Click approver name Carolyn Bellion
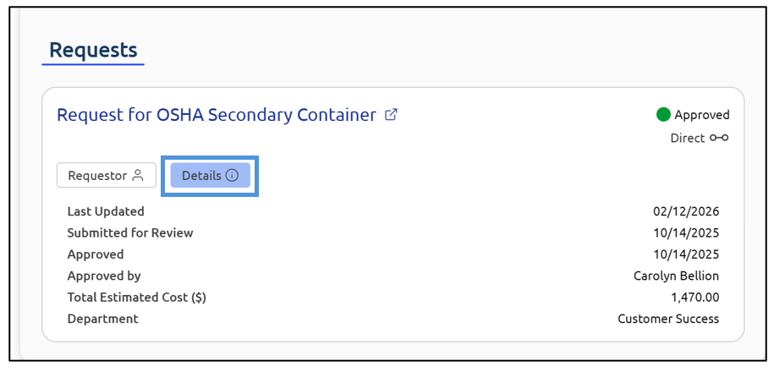The width and height of the screenshot is (774, 371). [676, 276]
